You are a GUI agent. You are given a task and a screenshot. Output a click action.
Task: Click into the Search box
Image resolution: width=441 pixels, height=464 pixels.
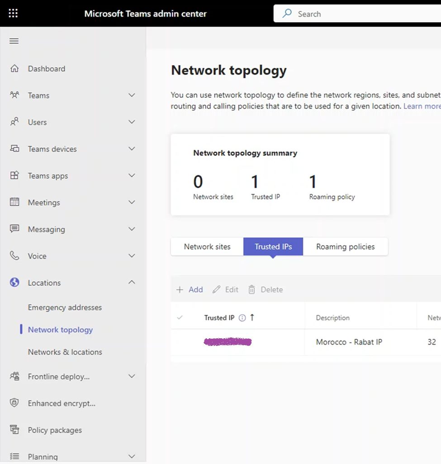(362, 14)
